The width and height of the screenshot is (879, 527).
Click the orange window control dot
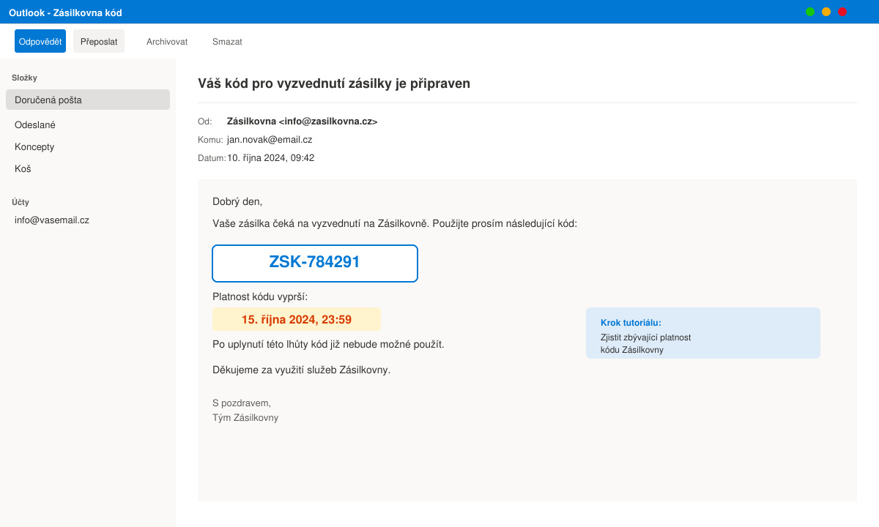826,12
